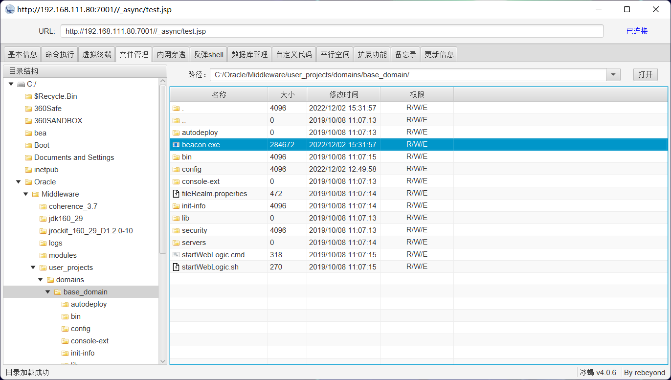Click the servers folder icon in file list
This screenshot has height=380, width=671.
[176, 243]
